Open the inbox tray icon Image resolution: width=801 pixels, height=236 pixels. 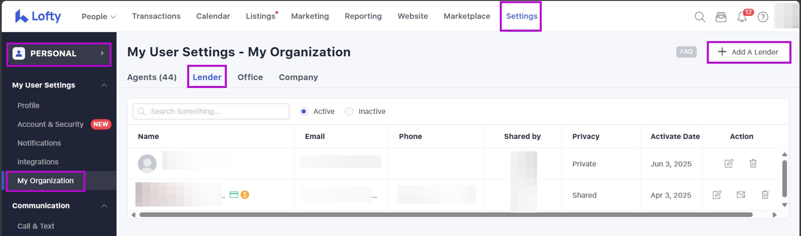coord(721,17)
